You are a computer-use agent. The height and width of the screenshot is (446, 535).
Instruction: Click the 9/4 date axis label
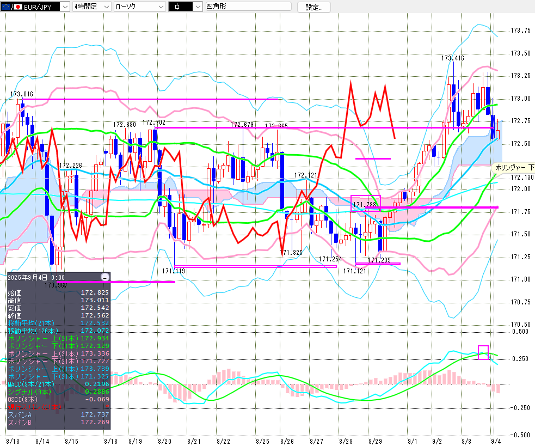(495, 441)
